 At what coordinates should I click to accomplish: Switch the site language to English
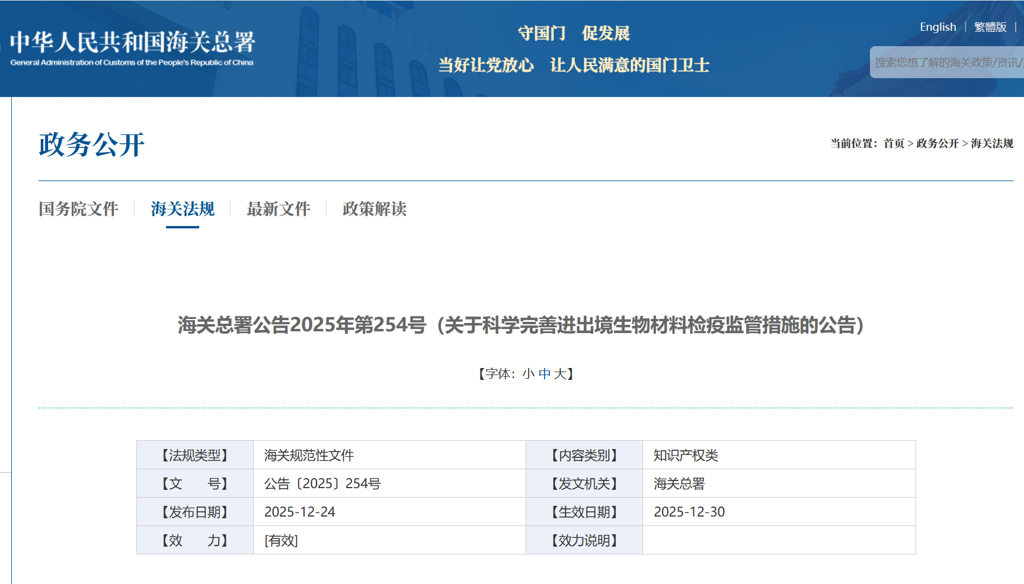pyautogui.click(x=937, y=27)
